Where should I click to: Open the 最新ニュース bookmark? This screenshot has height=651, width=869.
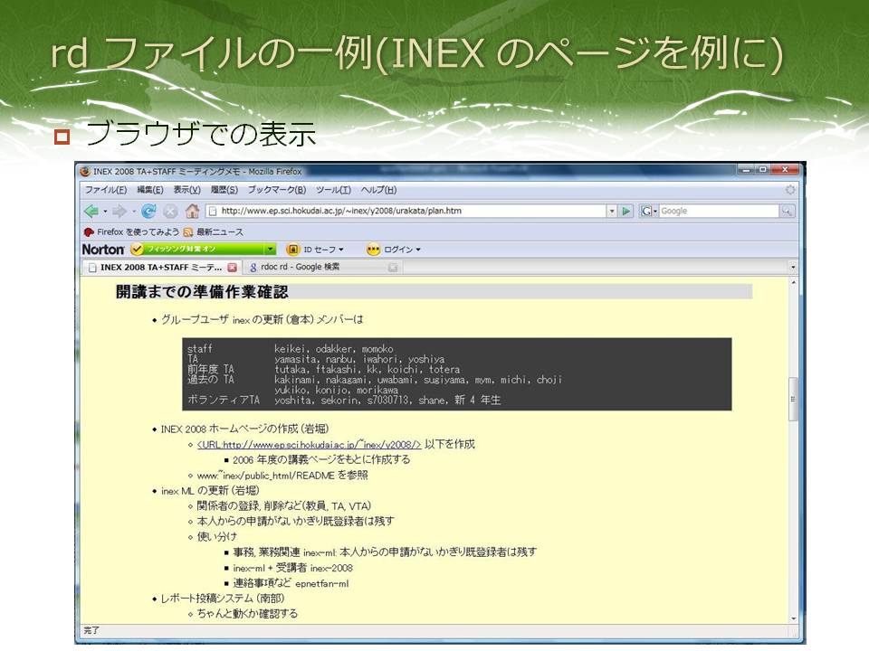(214, 232)
